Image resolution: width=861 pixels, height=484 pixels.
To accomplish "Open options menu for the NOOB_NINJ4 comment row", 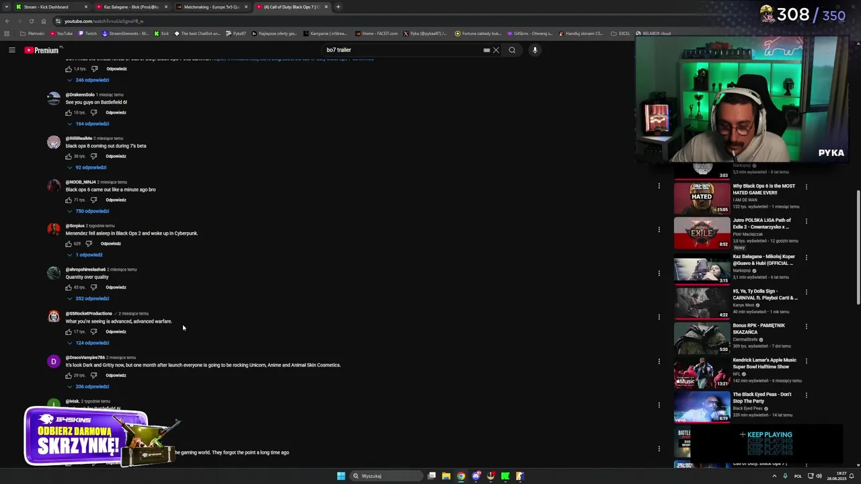I will click(659, 186).
